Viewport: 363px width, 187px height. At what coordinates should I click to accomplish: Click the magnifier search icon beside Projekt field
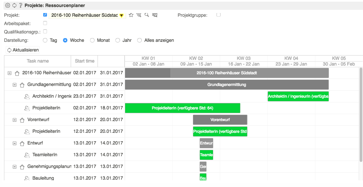[146, 15]
